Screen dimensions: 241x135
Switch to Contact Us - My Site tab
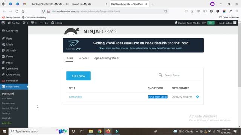pyautogui.click(x=89, y=4)
